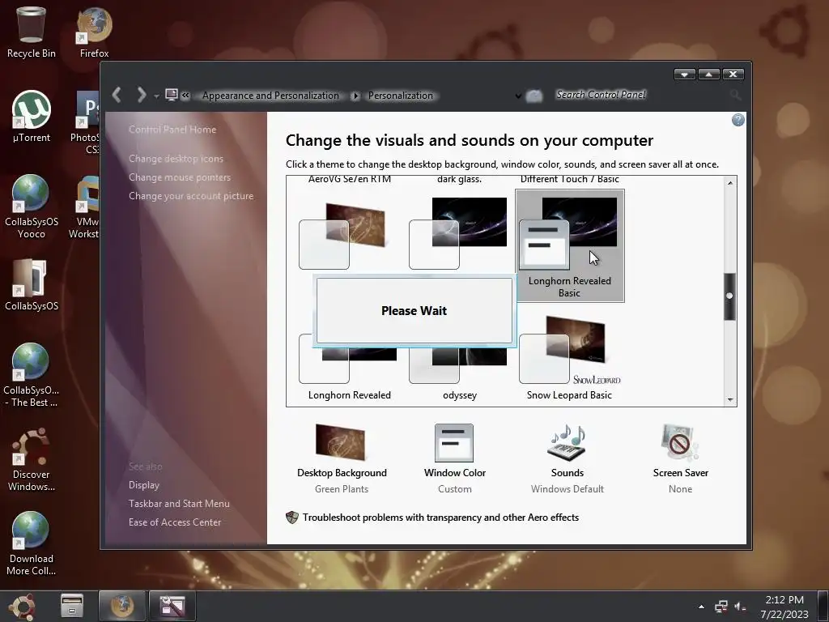Screen dimensions: 829x622
Task: Open the Download More Coll... shortcut
Action: pyautogui.click(x=32, y=543)
